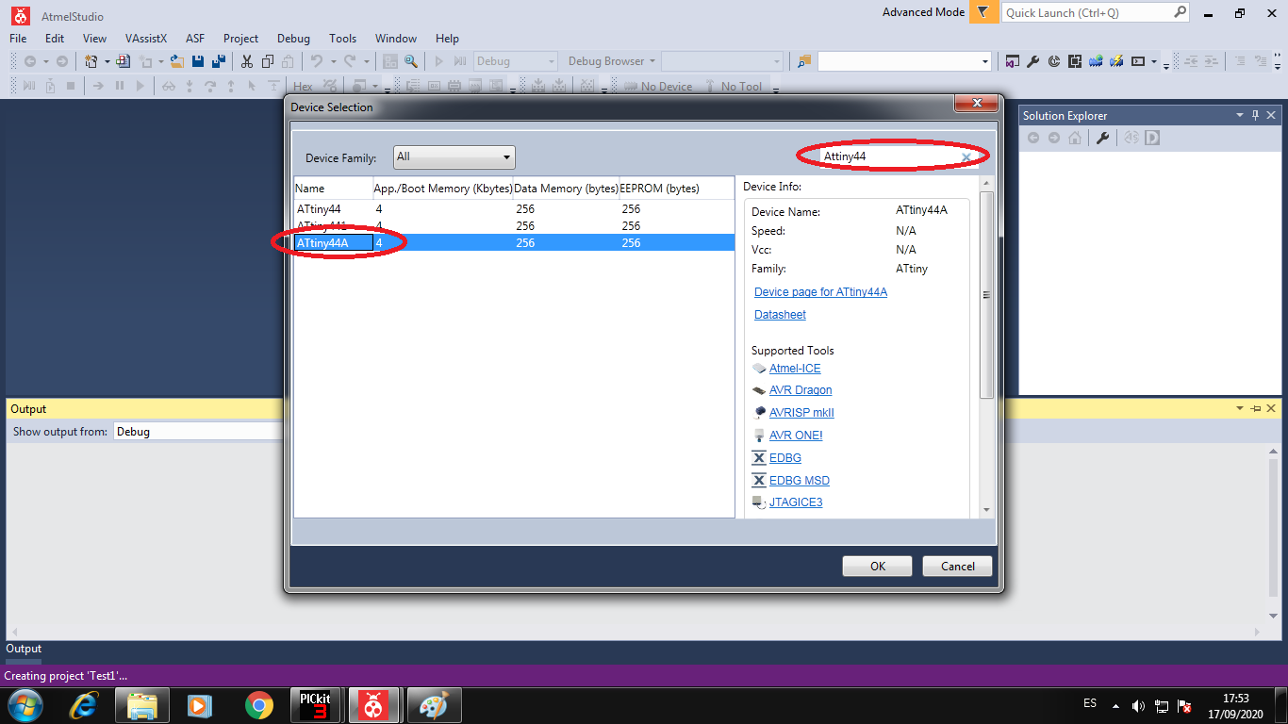The height and width of the screenshot is (724, 1288).
Task: Expand the Solution Explorer window options arrow
Action: tap(1240, 115)
